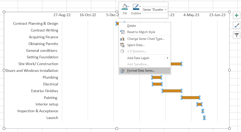This screenshot has width=241, height=132.
Task: Click the chart's bottom-right resize handle
Action: [230, 128]
